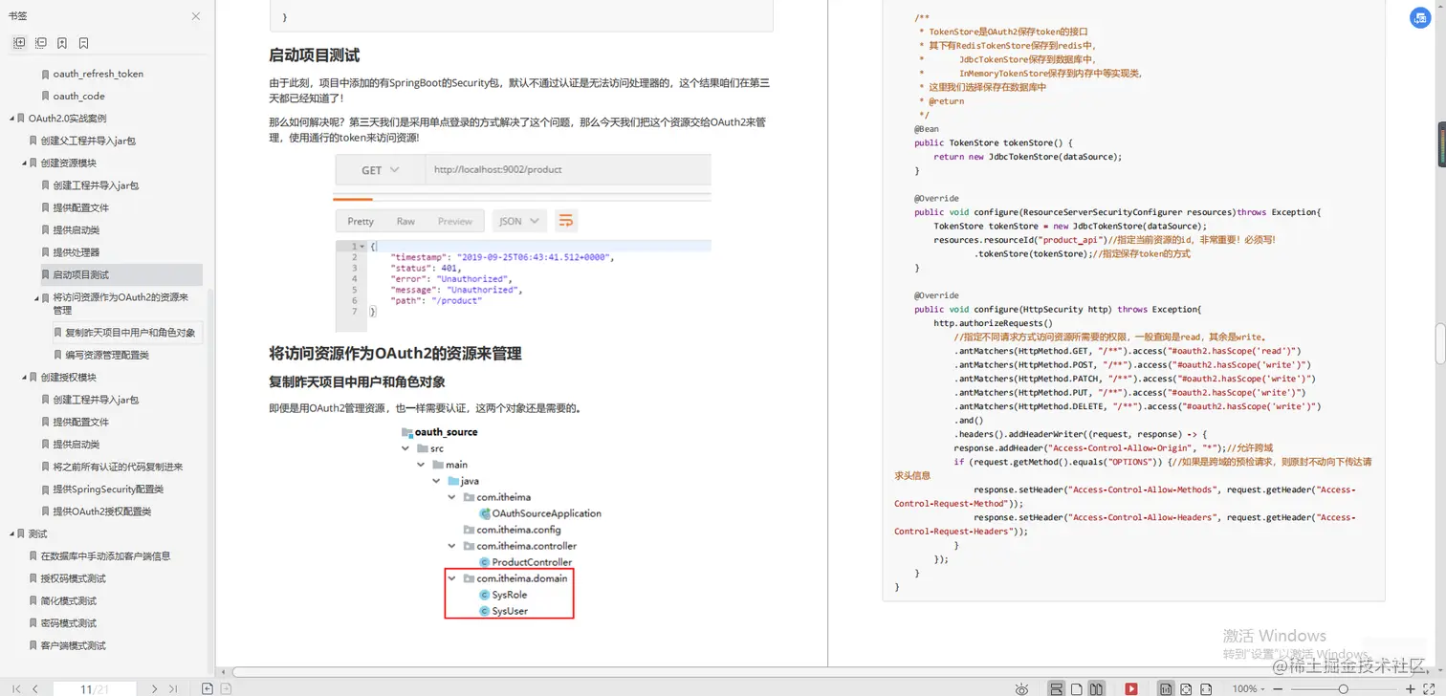Close the 书签 bookmarks panel
1446x696 pixels.
pyautogui.click(x=196, y=16)
